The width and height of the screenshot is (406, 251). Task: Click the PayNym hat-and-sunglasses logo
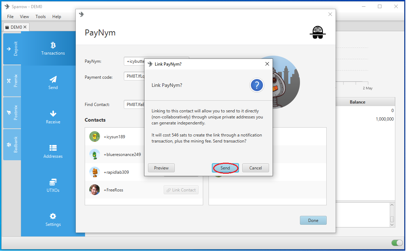pyautogui.click(x=318, y=33)
